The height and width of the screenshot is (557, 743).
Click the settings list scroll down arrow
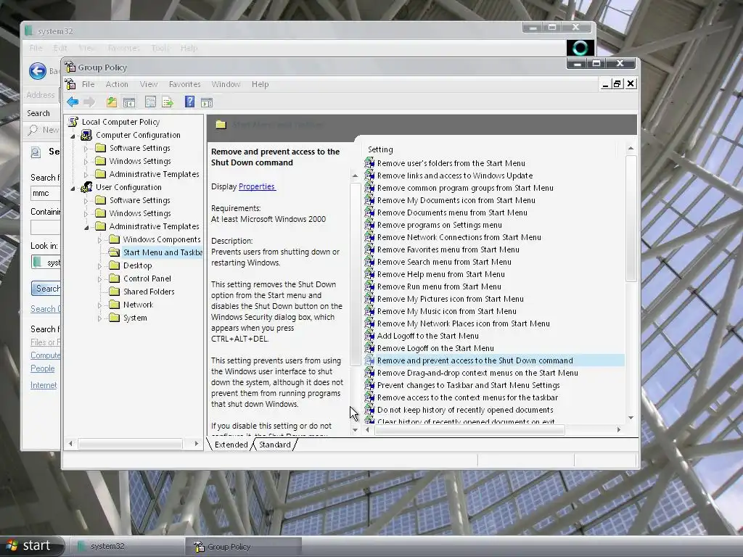631,418
